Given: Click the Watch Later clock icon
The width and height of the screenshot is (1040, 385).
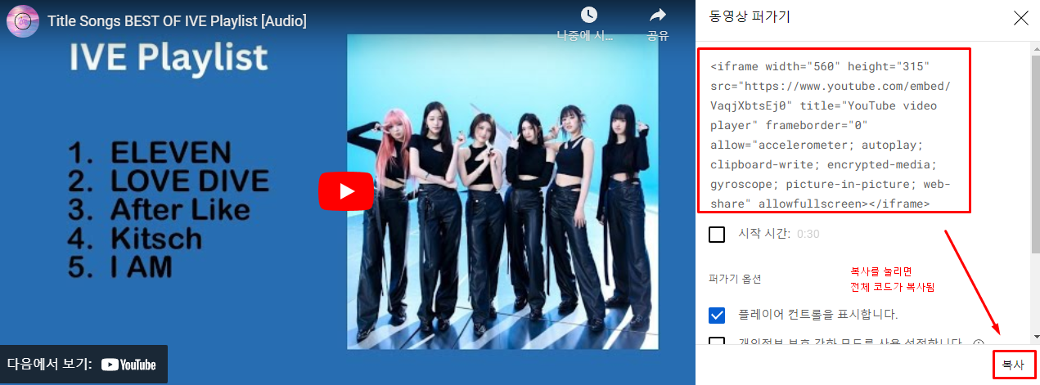Looking at the screenshot, I should tap(589, 15).
